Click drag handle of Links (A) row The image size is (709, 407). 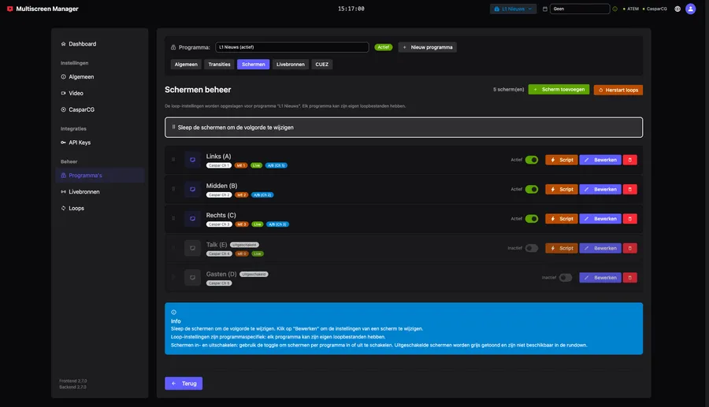click(173, 160)
